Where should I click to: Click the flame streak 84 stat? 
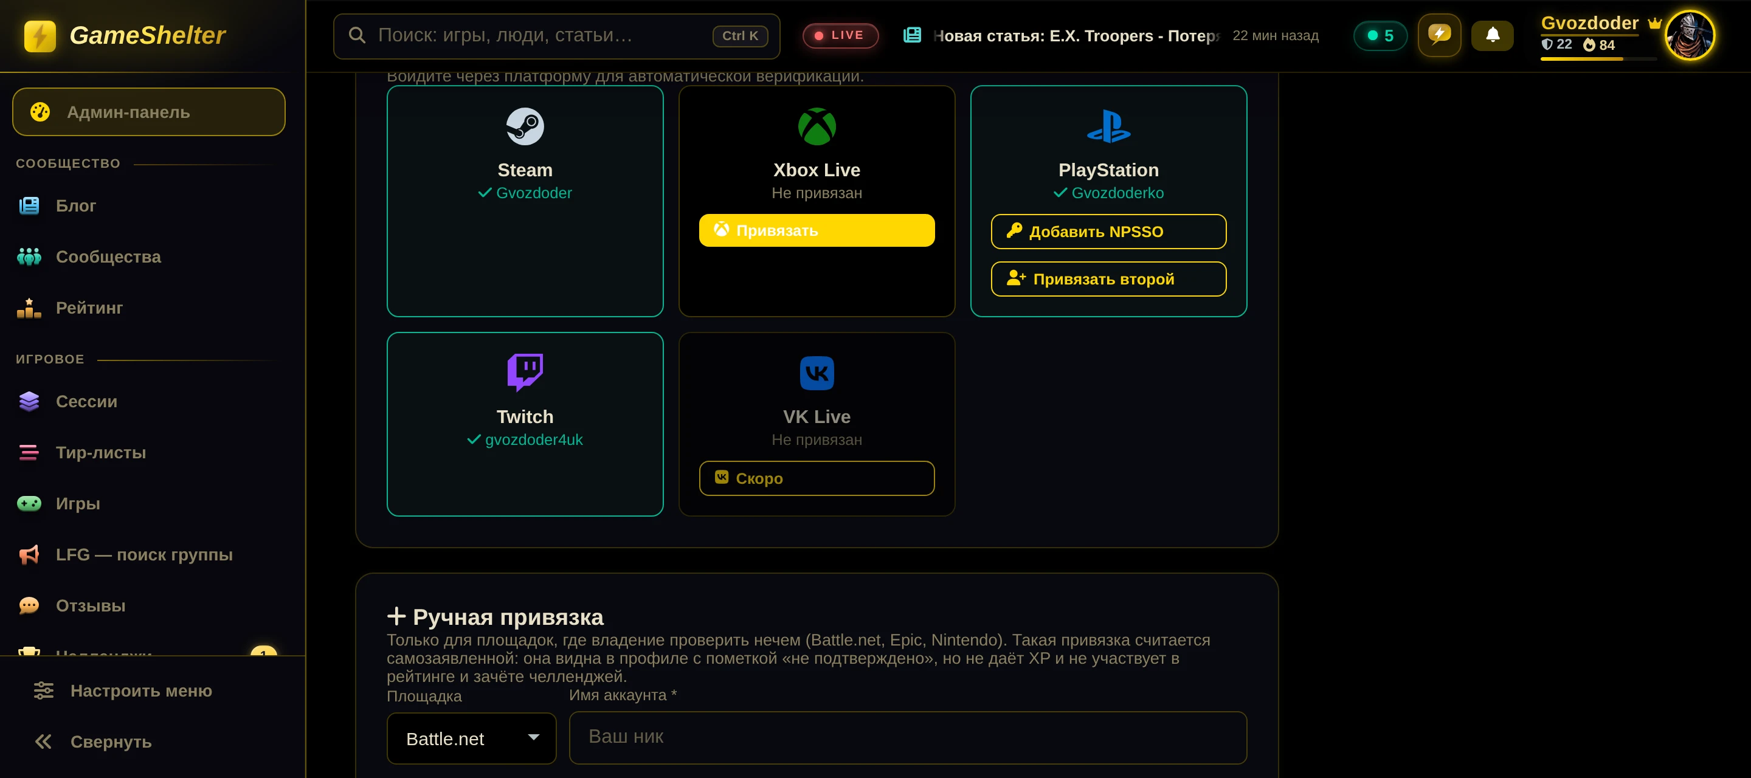1599,44
